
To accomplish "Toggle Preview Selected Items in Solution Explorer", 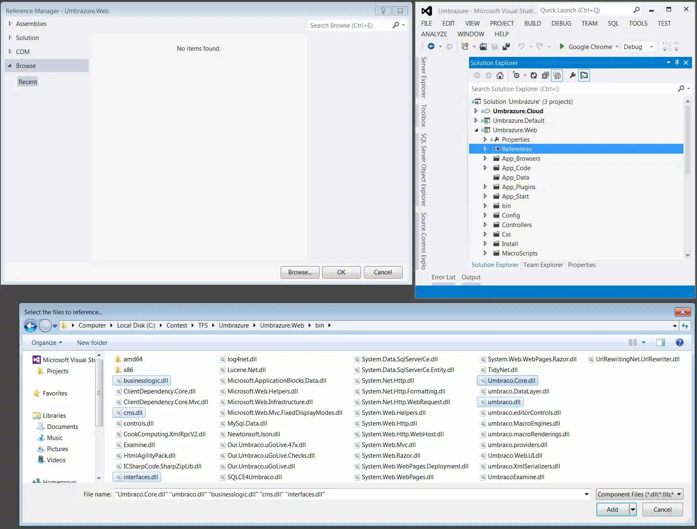I will [584, 75].
